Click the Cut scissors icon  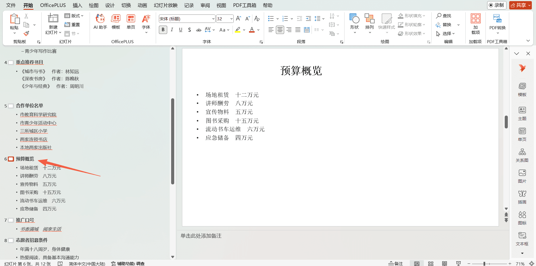click(x=26, y=16)
